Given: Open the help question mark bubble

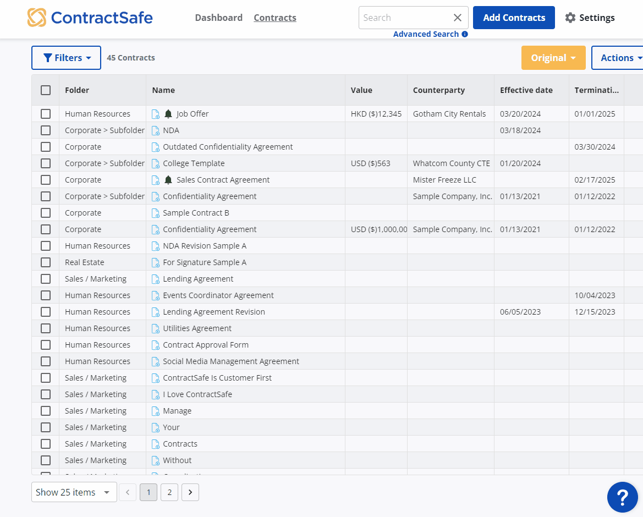Looking at the screenshot, I should pyautogui.click(x=622, y=497).
